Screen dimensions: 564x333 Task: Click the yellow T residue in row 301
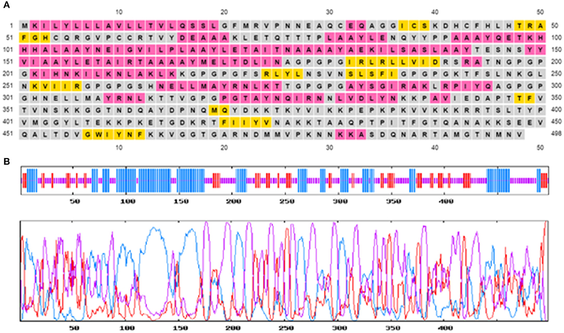pyautogui.click(x=519, y=97)
